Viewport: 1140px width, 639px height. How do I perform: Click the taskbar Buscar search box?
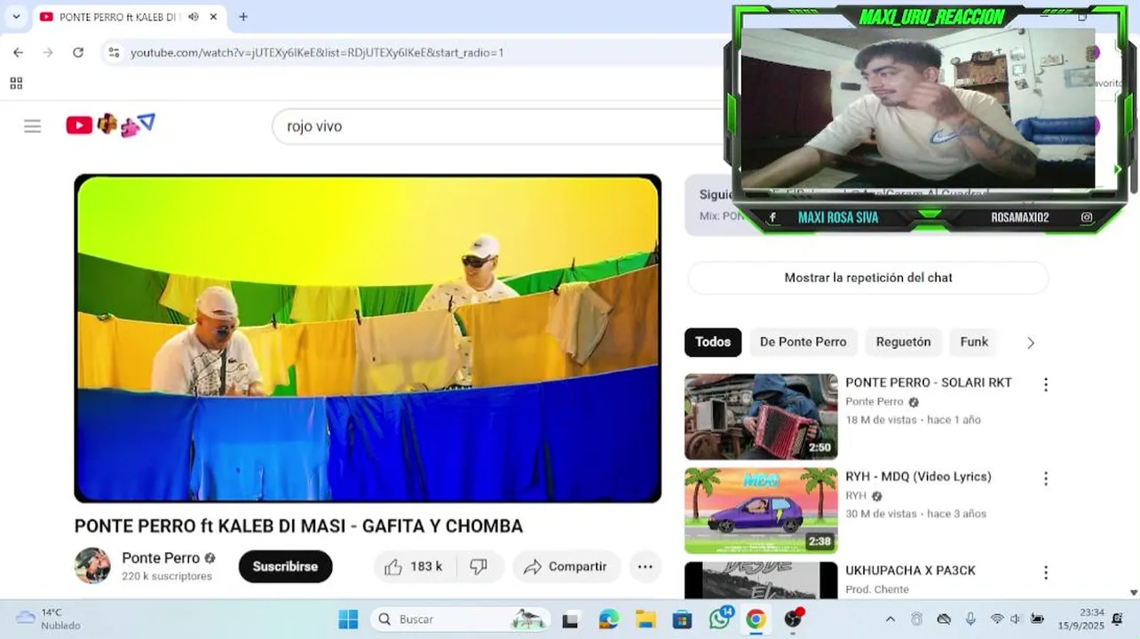click(x=460, y=619)
